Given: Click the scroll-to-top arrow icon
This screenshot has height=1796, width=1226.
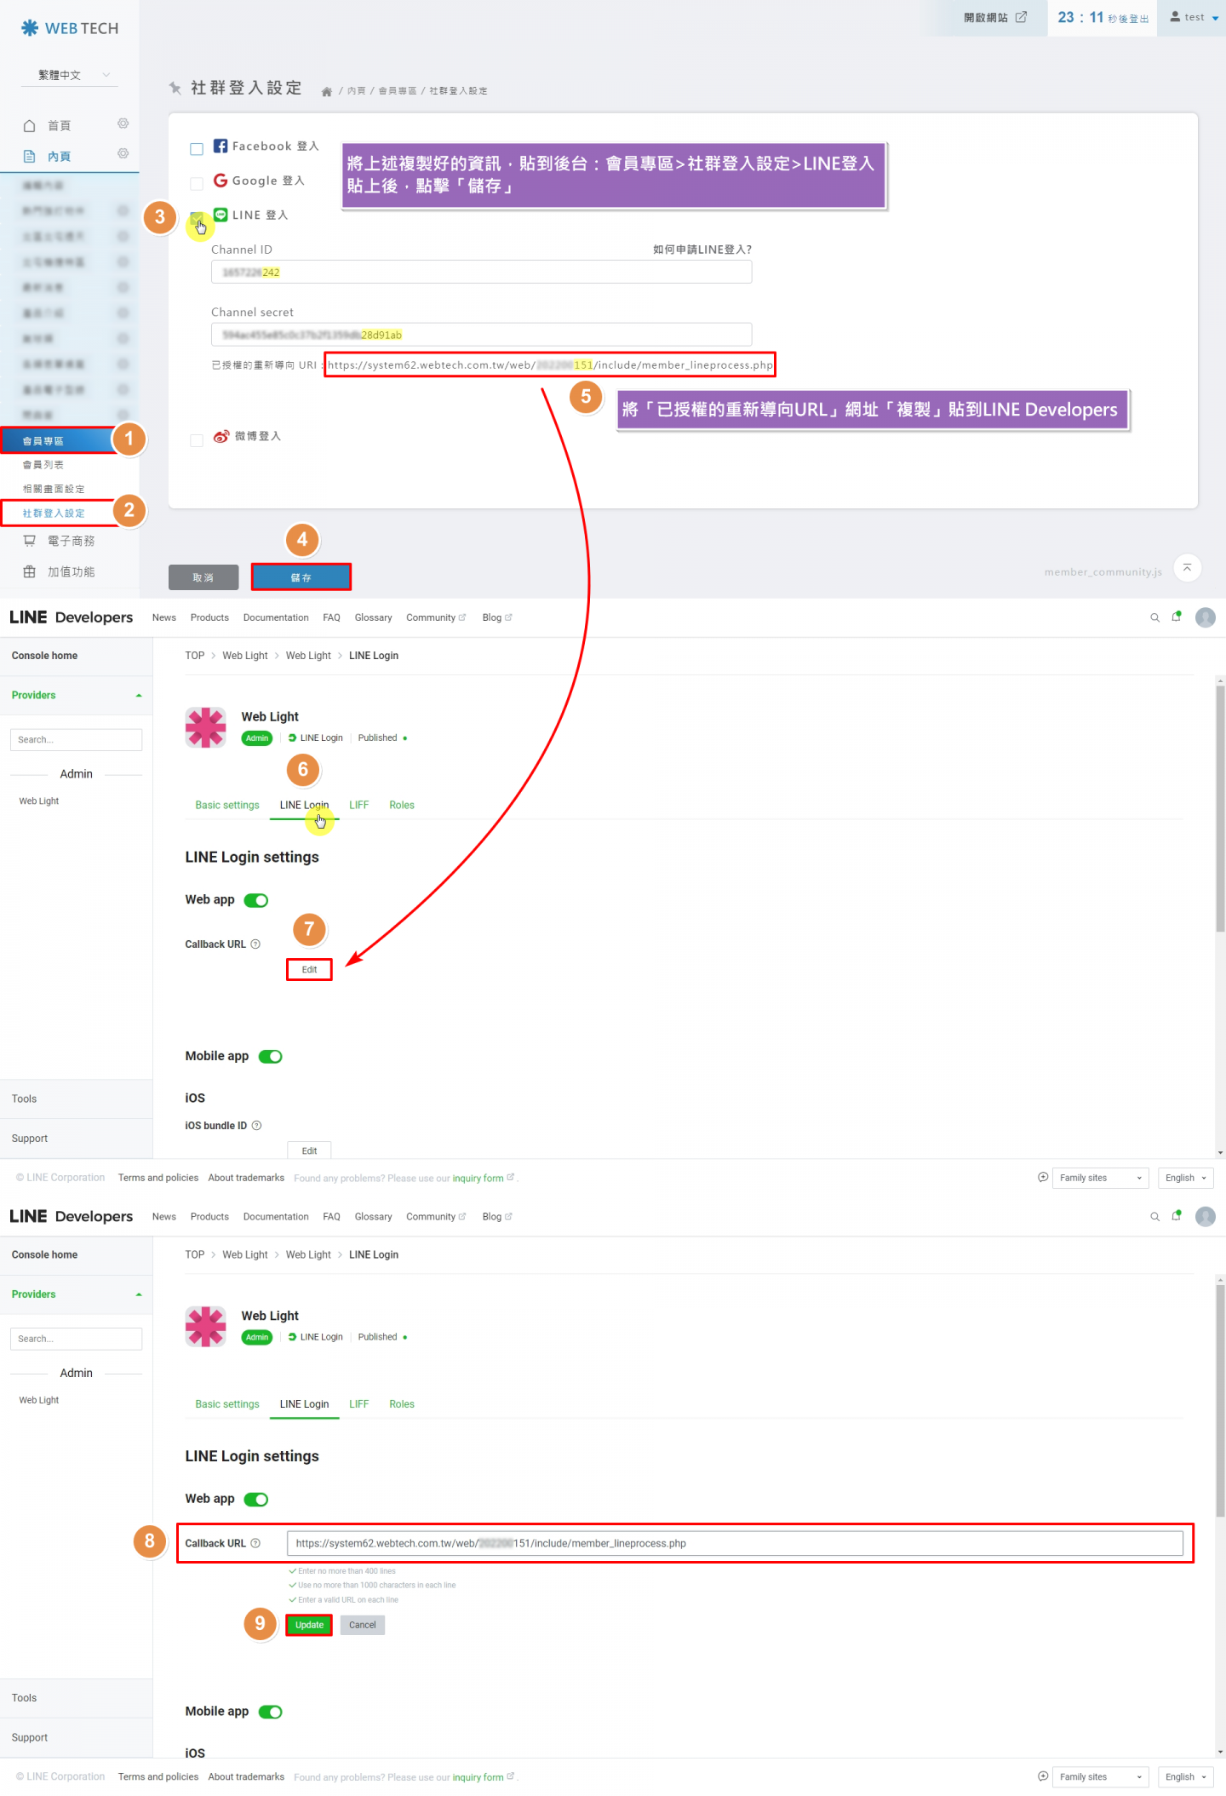Looking at the screenshot, I should coord(1187,568).
